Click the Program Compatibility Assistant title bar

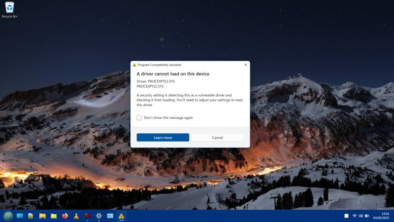pos(187,65)
